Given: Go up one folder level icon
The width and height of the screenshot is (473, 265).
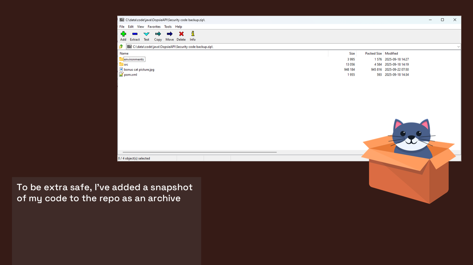Looking at the screenshot, I should pos(121,47).
